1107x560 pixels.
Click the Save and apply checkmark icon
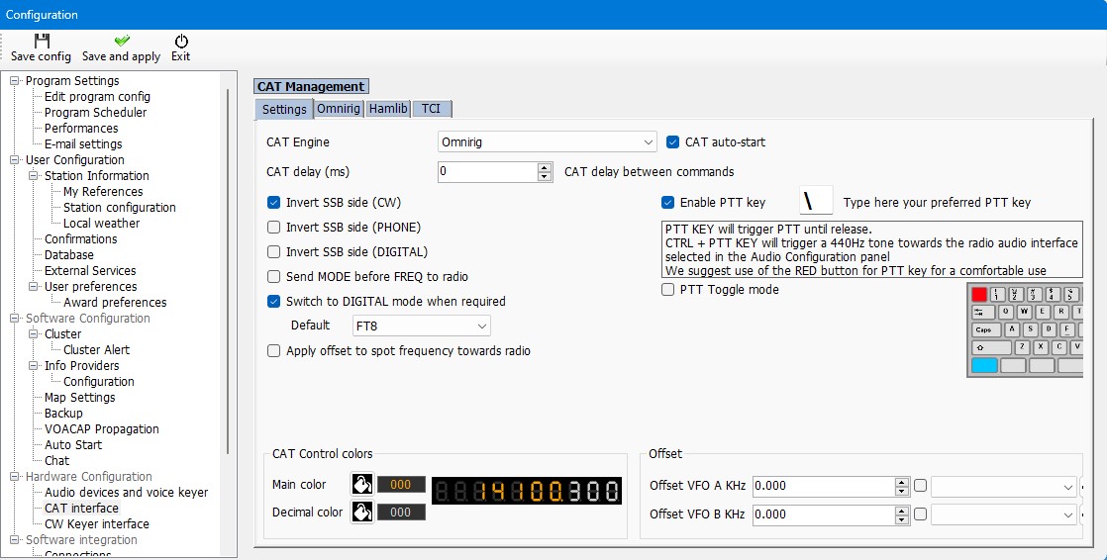122,41
